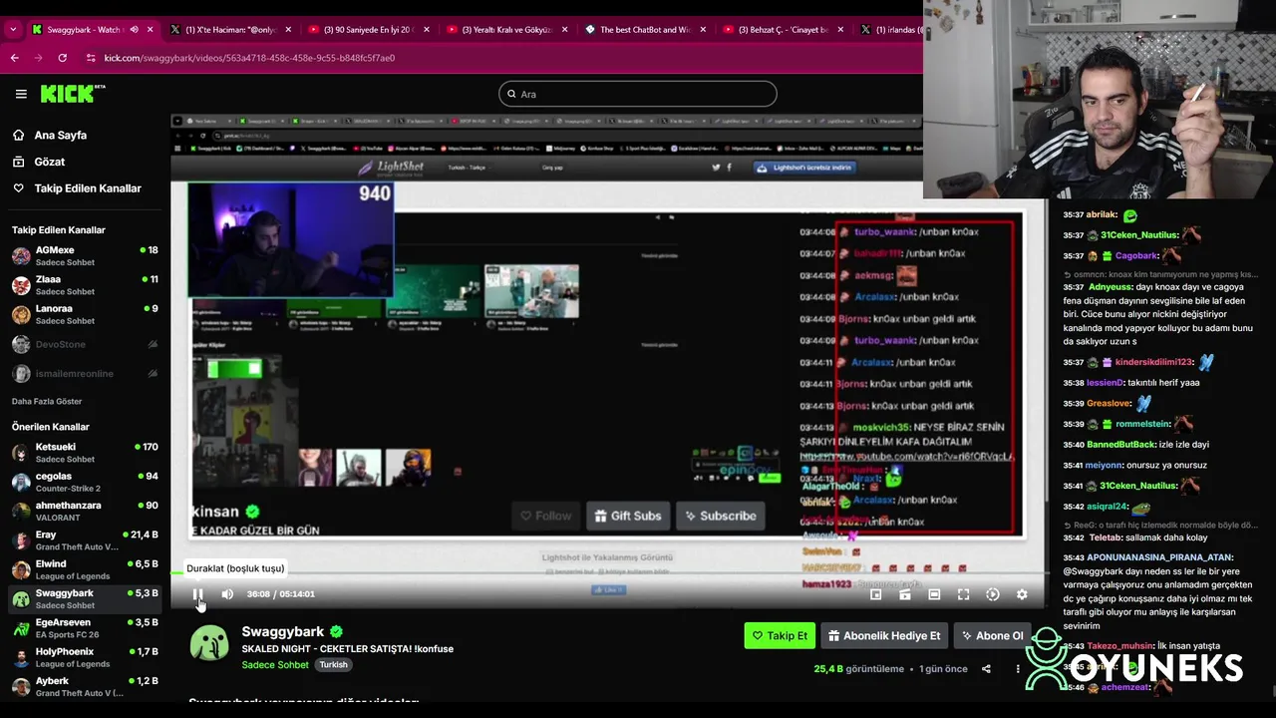Close the Swaggybark - Watch tab
1276x718 pixels.
151,30
